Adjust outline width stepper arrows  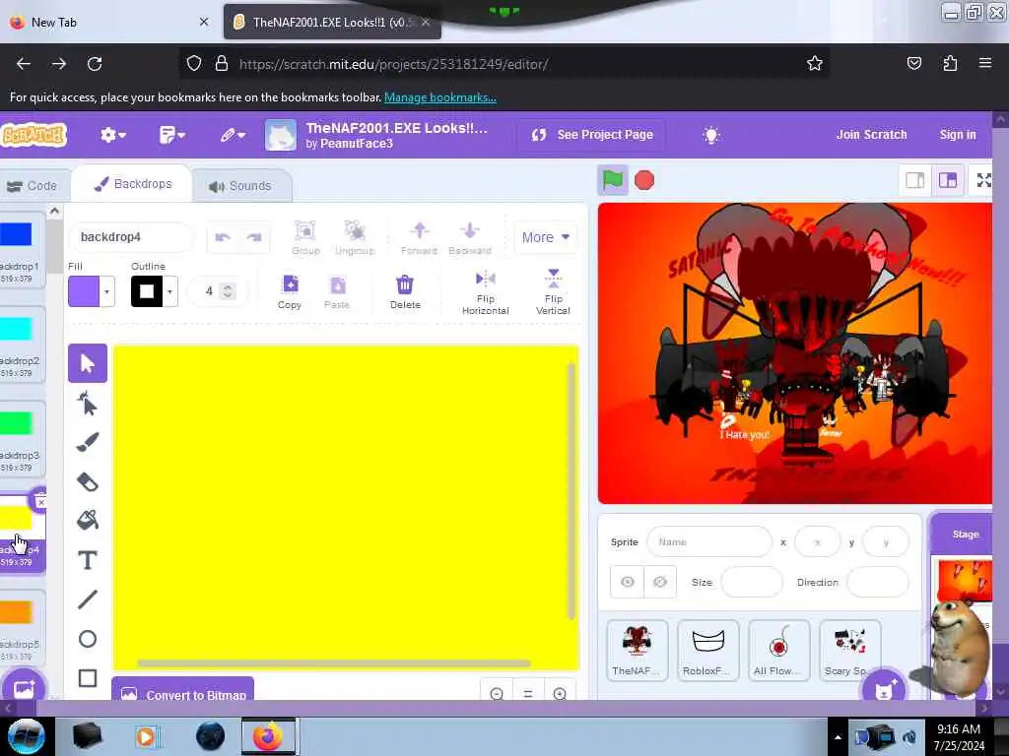[x=228, y=291]
